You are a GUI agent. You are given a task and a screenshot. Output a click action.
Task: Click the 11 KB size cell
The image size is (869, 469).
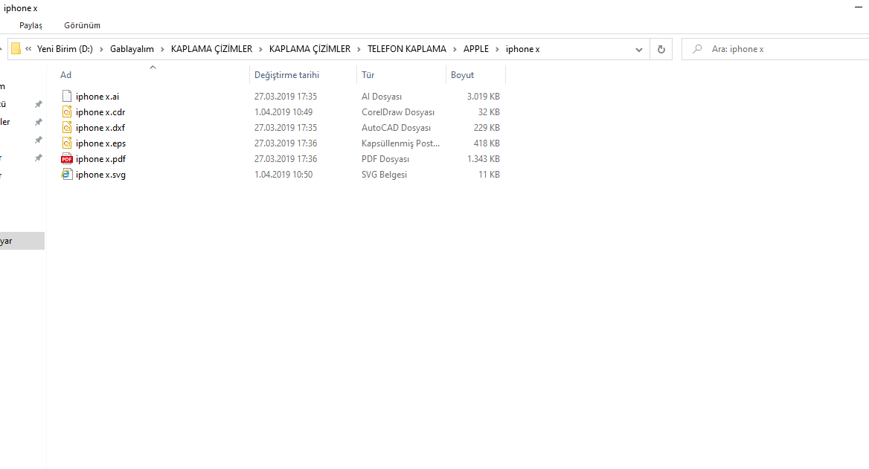tap(490, 175)
